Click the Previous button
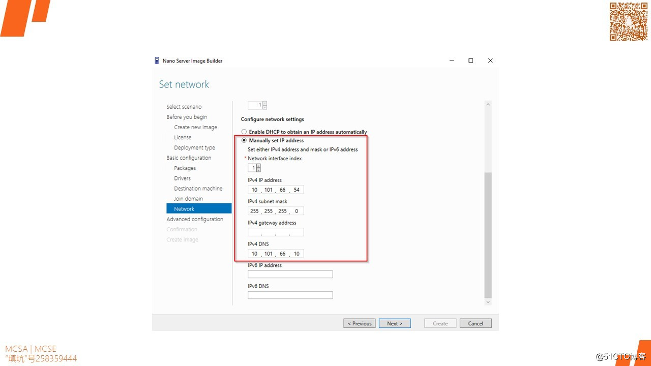The width and height of the screenshot is (651, 366). [360, 323]
